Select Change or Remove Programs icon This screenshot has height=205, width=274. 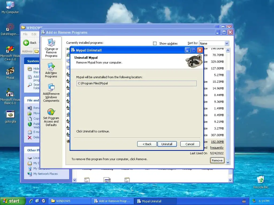51,48
